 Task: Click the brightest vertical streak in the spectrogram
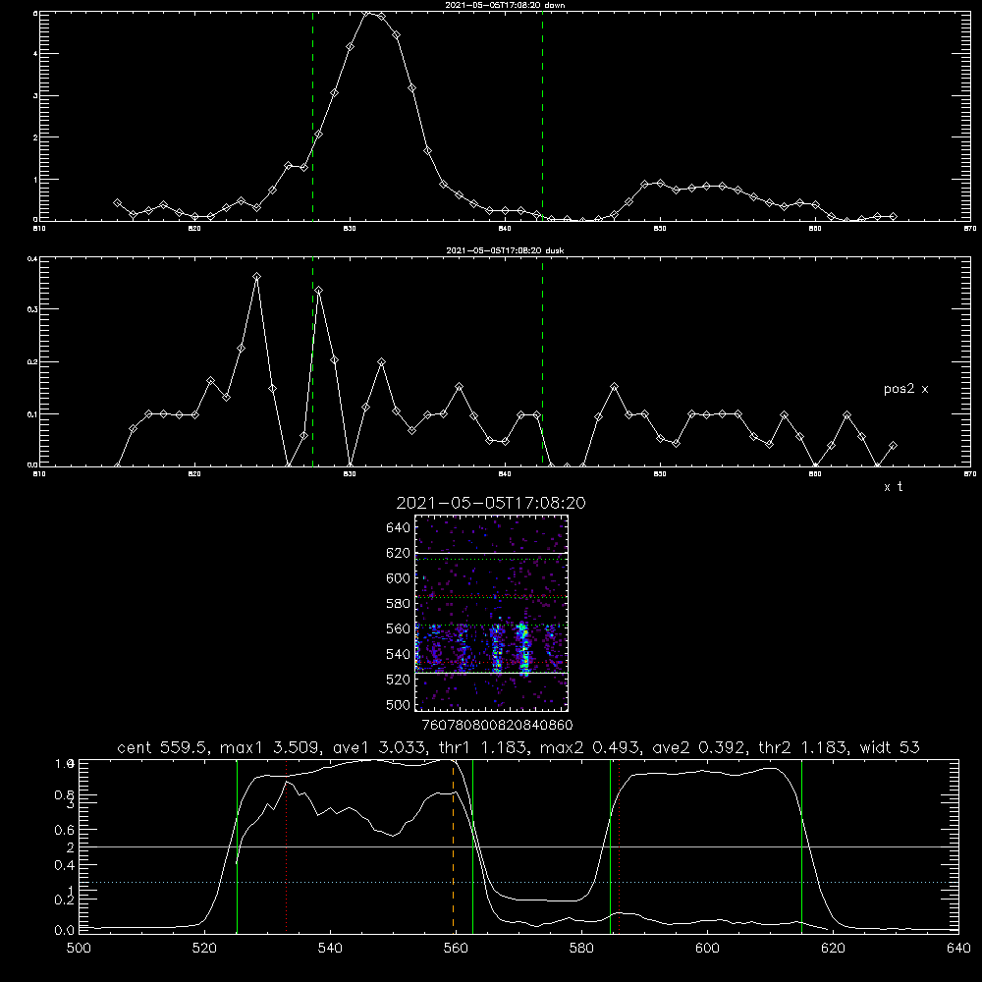pos(523,648)
